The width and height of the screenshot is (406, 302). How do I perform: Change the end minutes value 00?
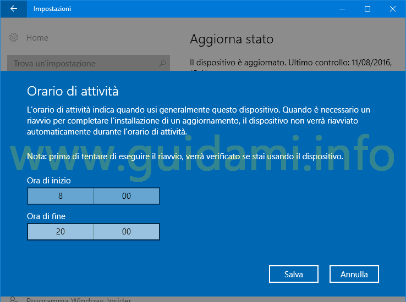pos(127,232)
